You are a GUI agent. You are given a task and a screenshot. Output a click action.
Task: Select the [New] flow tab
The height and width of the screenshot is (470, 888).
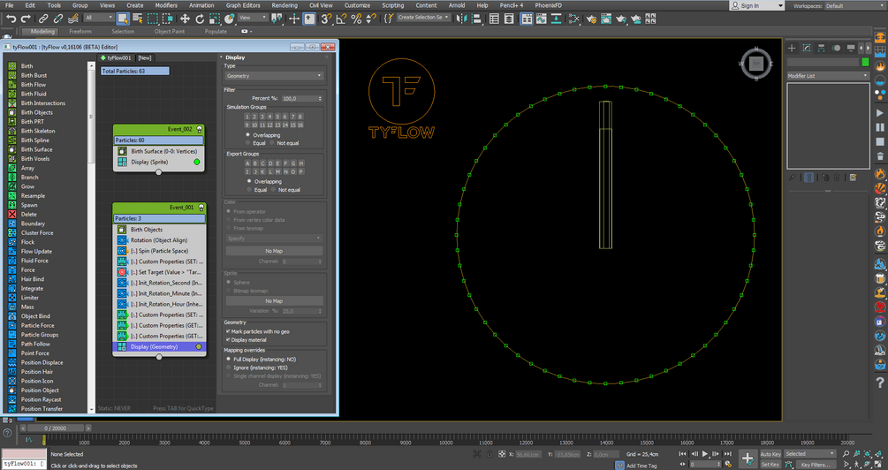pos(145,57)
